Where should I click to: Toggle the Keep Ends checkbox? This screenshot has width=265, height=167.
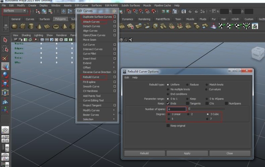point(168,104)
